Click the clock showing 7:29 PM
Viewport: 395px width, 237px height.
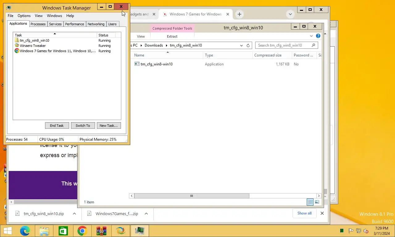click(x=381, y=228)
